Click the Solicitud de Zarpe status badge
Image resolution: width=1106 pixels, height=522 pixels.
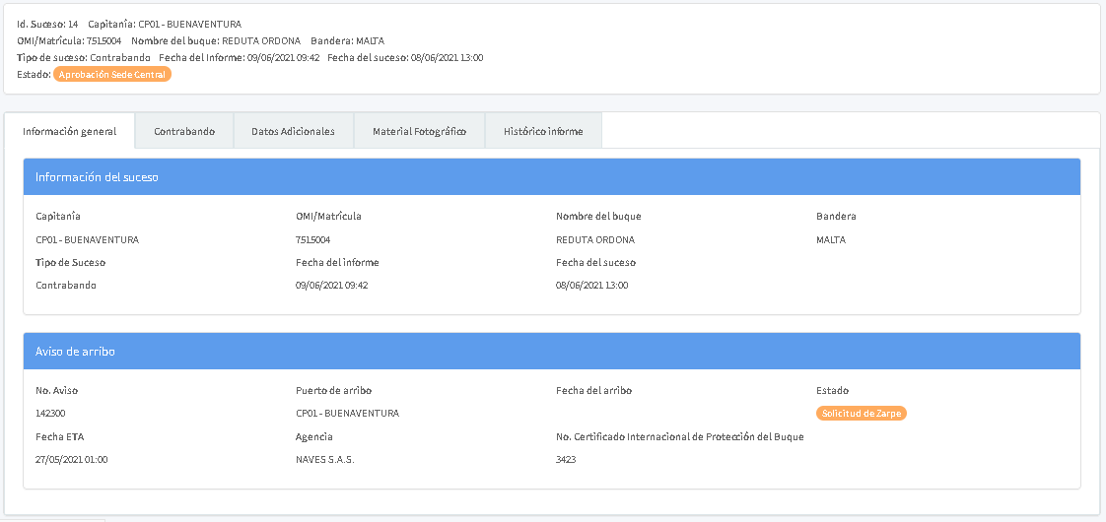click(861, 414)
